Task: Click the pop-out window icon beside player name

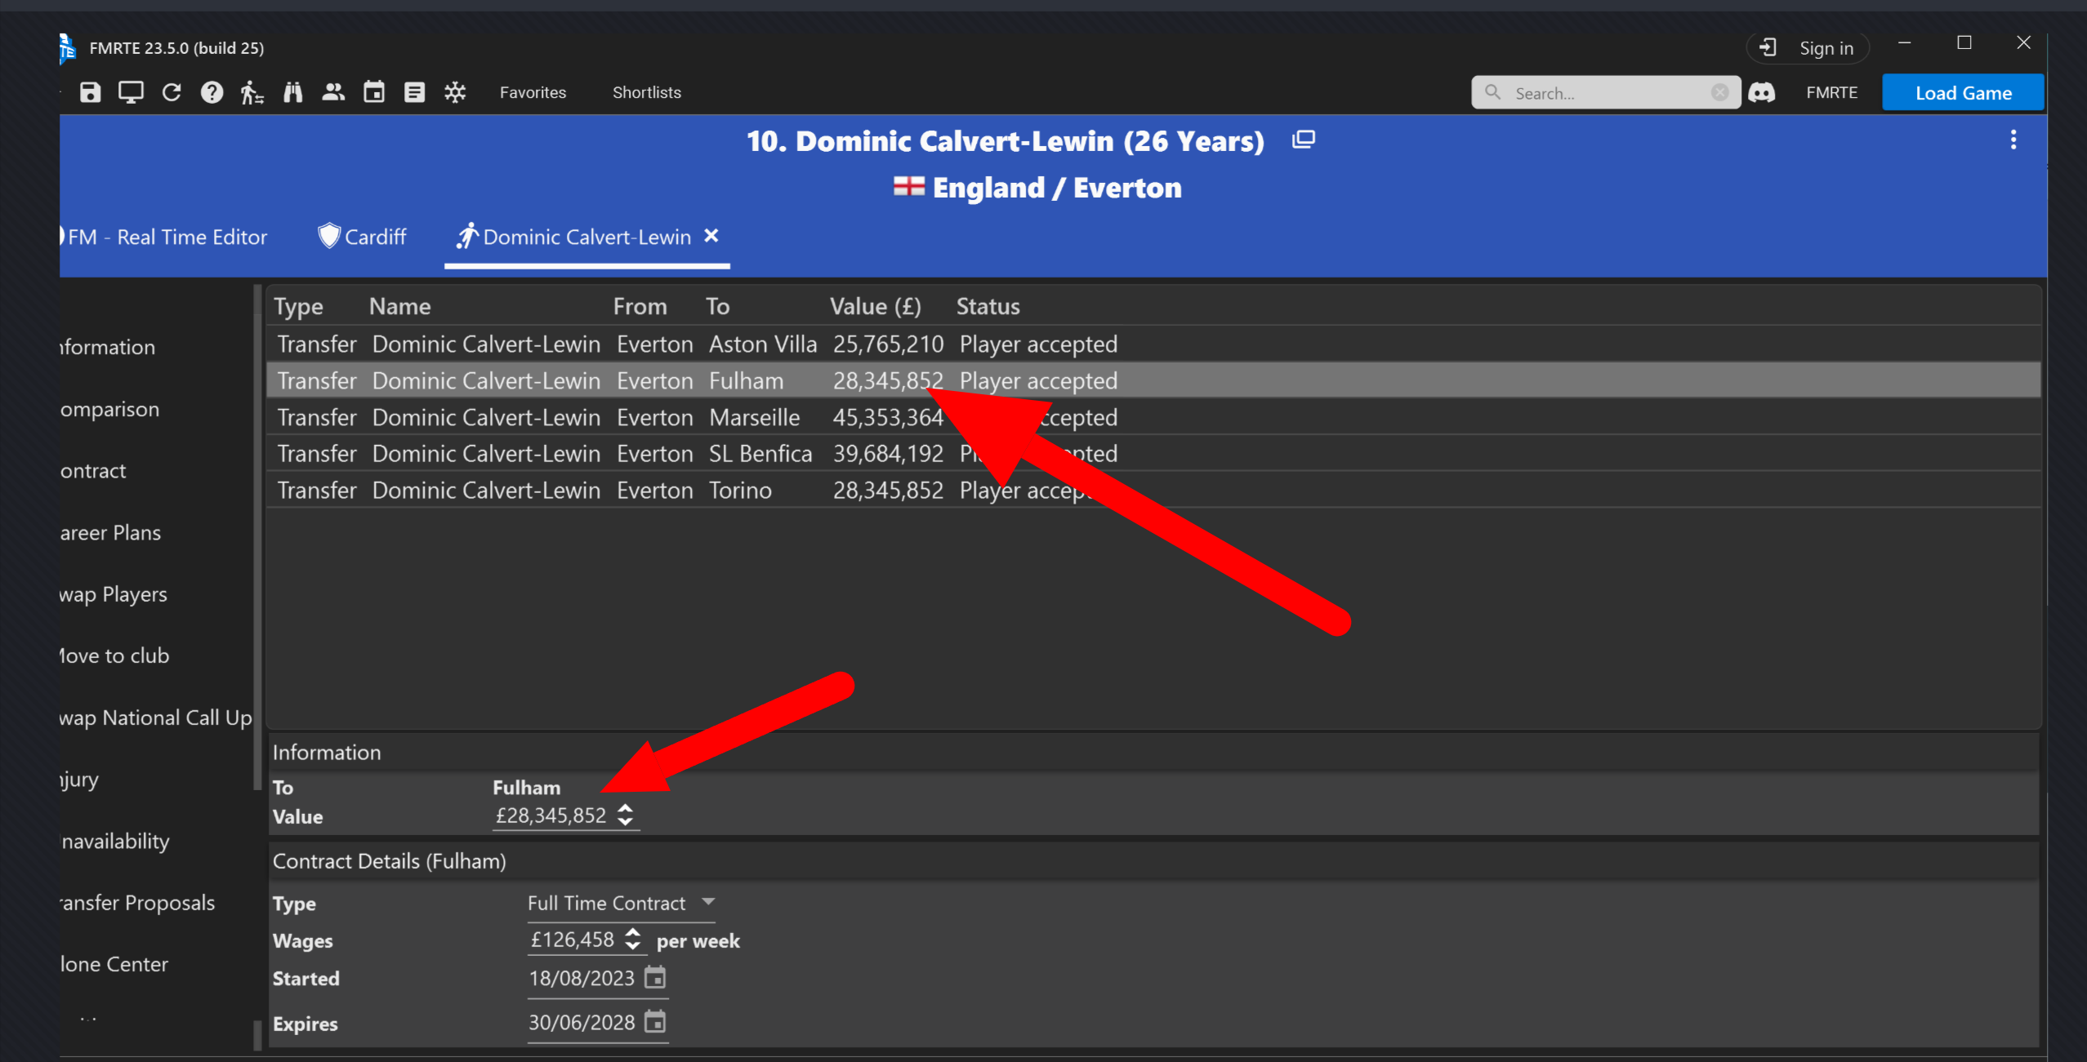Action: (1304, 140)
